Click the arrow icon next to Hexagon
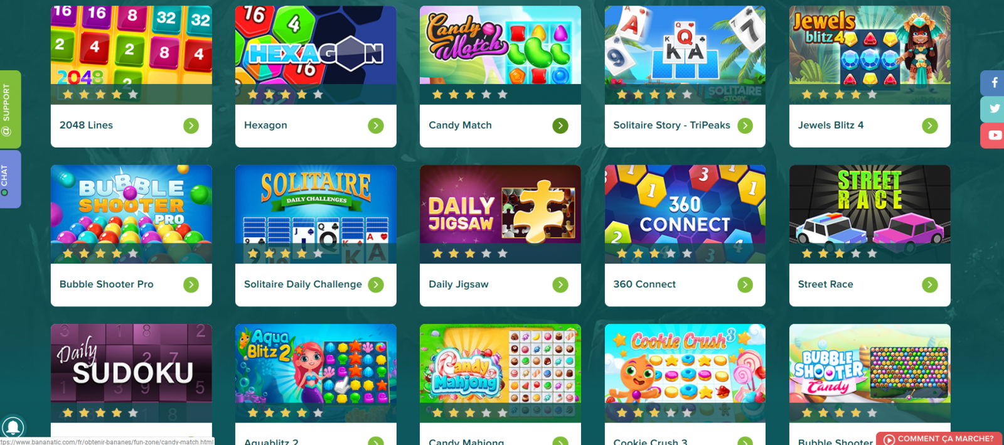The height and width of the screenshot is (445, 1004). point(376,126)
